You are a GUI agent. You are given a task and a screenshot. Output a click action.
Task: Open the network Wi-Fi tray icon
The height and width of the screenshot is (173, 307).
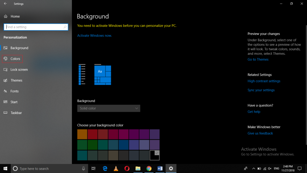[264, 168]
